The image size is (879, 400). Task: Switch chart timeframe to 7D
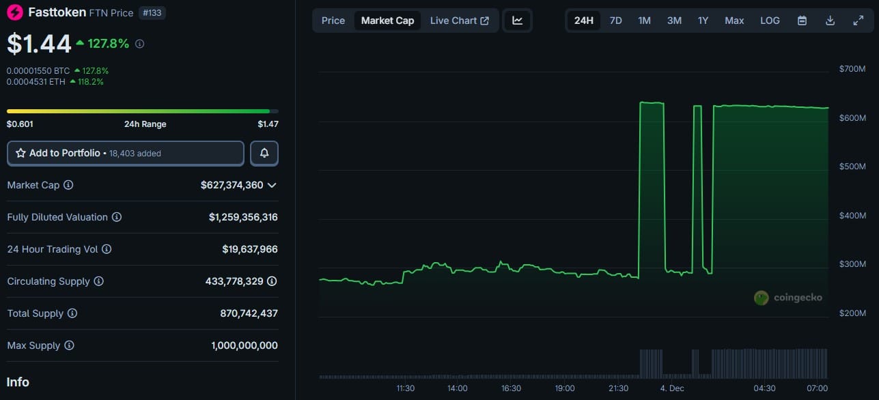tap(615, 20)
